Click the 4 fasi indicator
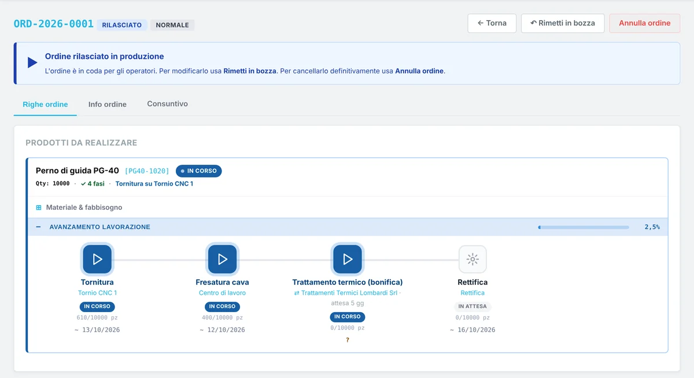This screenshot has height=378, width=694. [93, 184]
